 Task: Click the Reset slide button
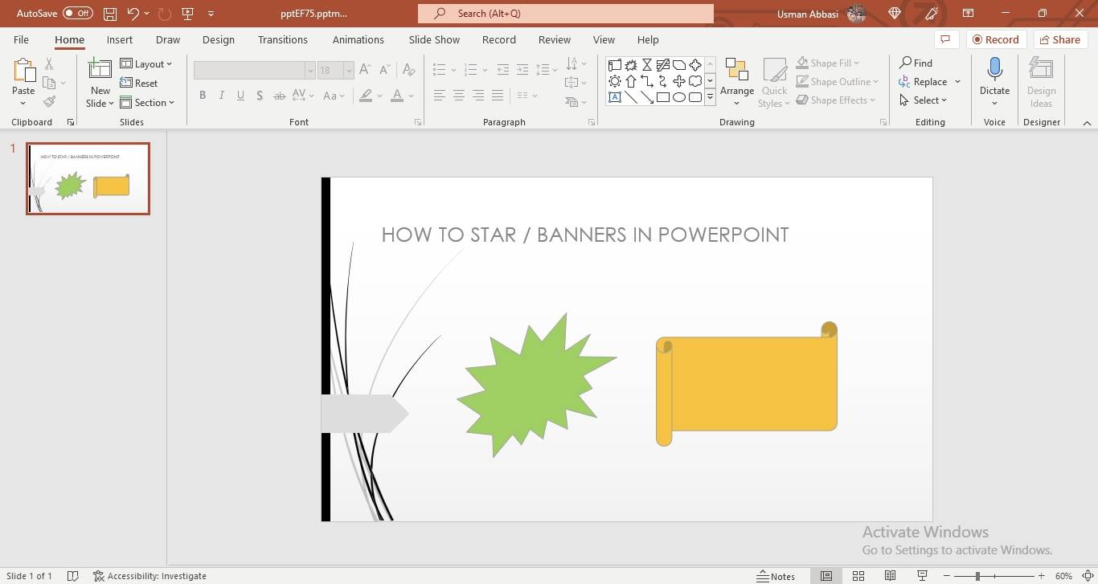point(138,83)
